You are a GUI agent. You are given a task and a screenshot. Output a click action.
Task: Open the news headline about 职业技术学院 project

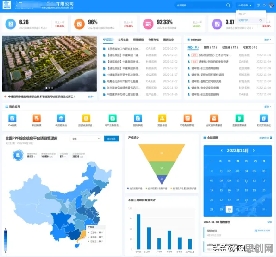click(x=42, y=96)
